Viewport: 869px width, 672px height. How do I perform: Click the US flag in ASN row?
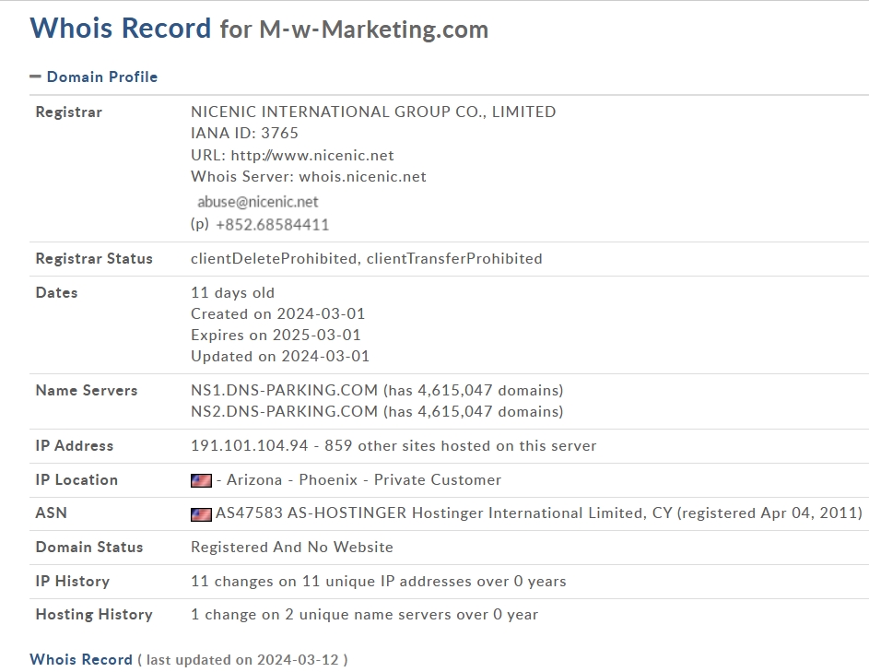[x=201, y=514]
